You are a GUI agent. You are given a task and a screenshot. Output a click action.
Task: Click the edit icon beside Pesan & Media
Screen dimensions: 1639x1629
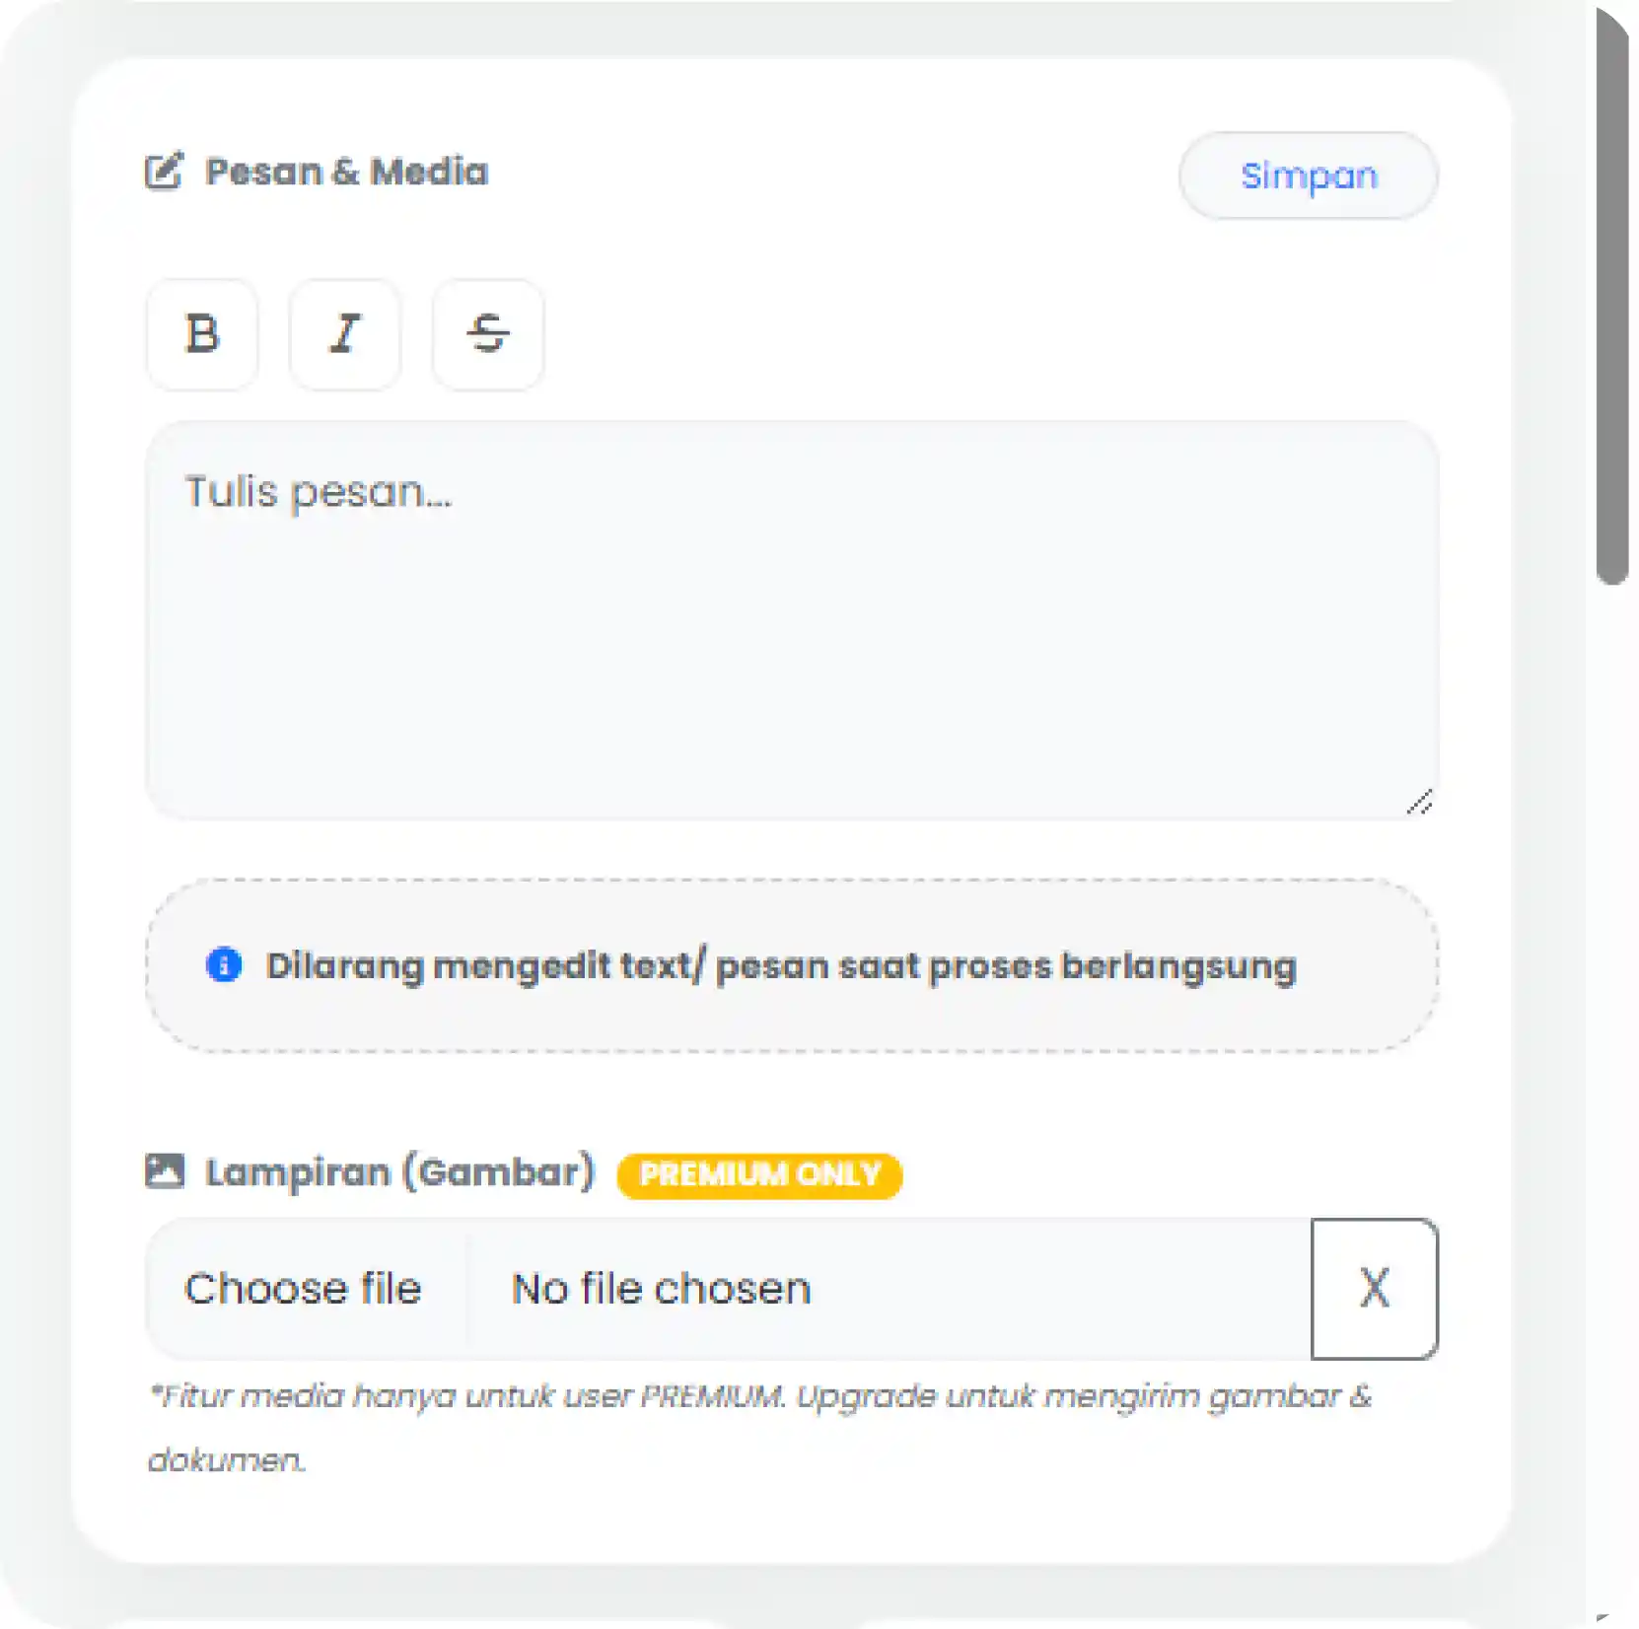point(164,172)
